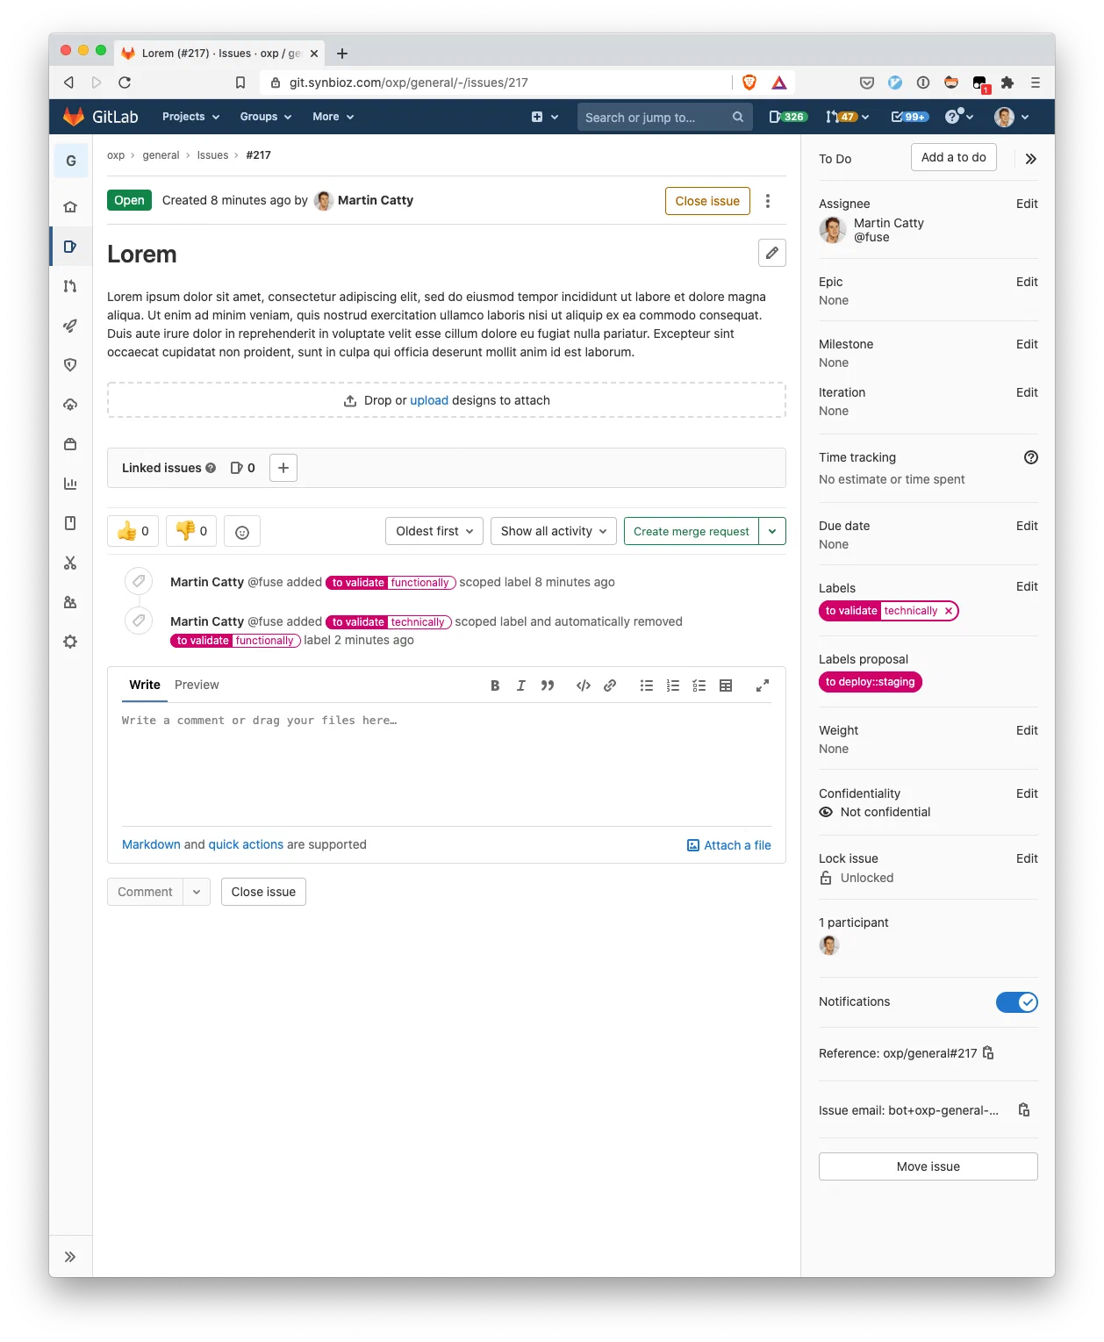This screenshot has height=1342, width=1104.
Task: Add a task list in comment
Action: click(x=699, y=685)
